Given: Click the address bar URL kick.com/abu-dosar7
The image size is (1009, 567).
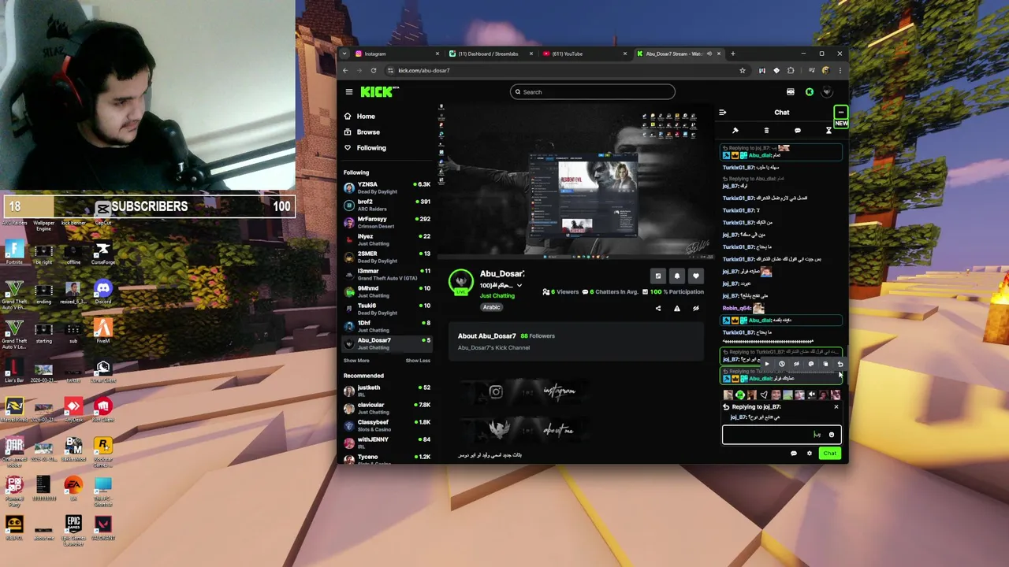Looking at the screenshot, I should point(424,70).
